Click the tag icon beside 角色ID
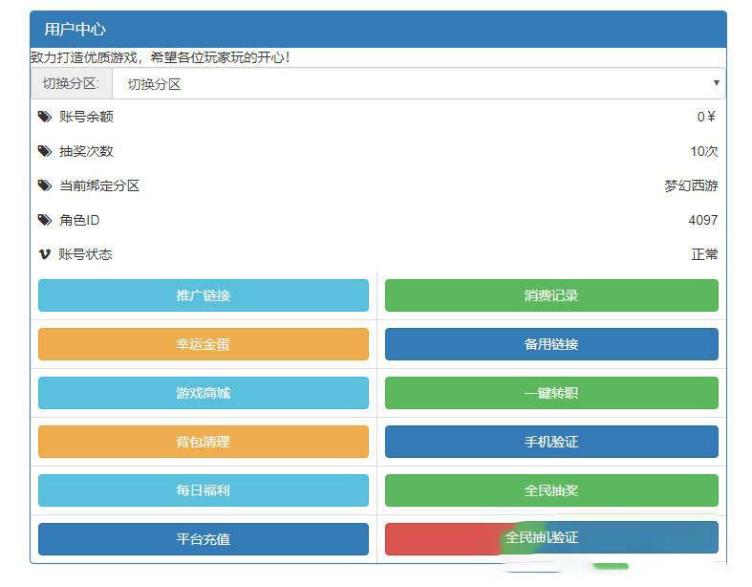This screenshot has width=752, height=587. 44,220
